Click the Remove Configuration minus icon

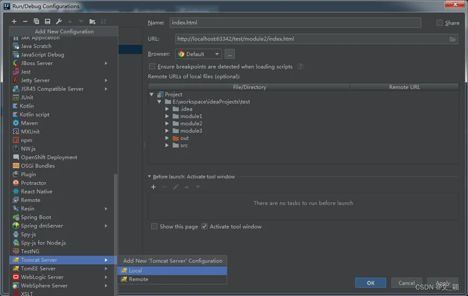(x=25, y=22)
